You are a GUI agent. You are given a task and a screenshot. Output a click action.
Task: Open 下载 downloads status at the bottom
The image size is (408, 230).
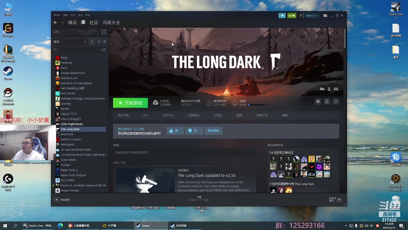click(199, 199)
